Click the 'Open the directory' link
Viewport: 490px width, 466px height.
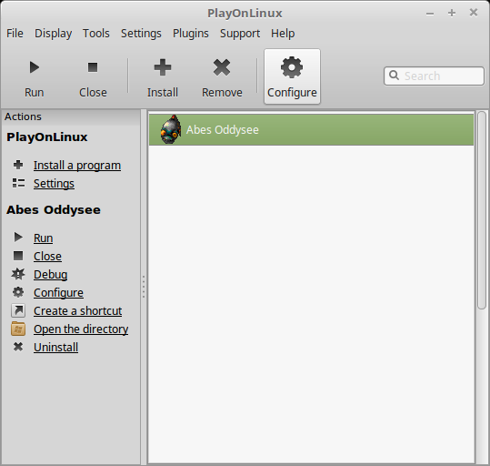click(81, 329)
